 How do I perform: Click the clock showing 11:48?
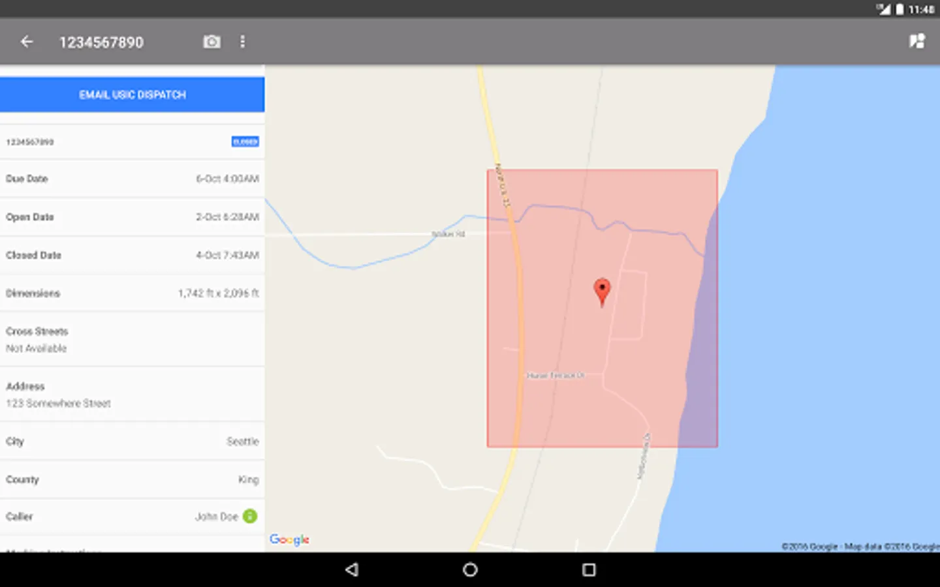[921, 9]
